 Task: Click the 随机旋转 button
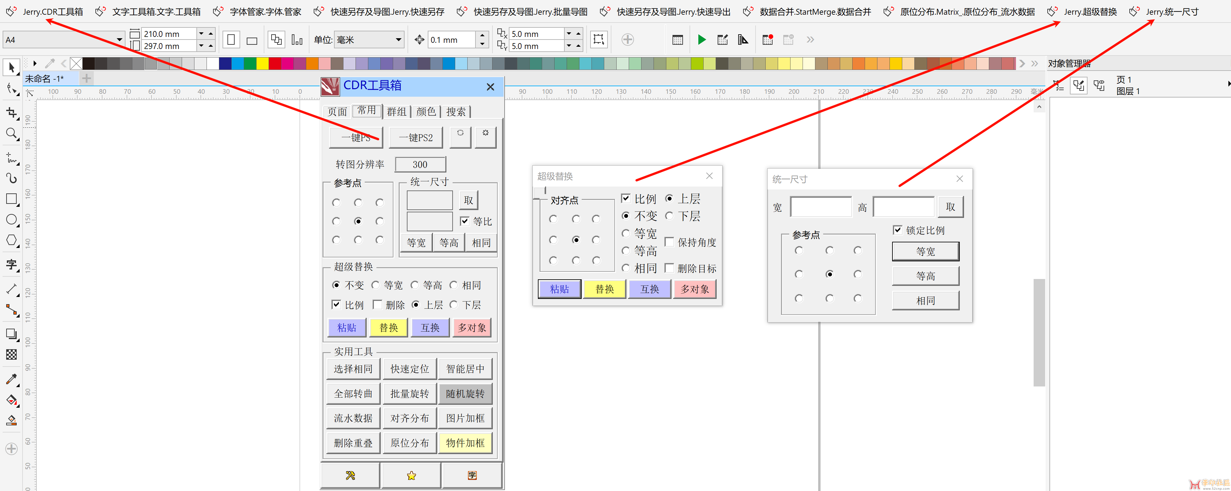[x=465, y=394]
